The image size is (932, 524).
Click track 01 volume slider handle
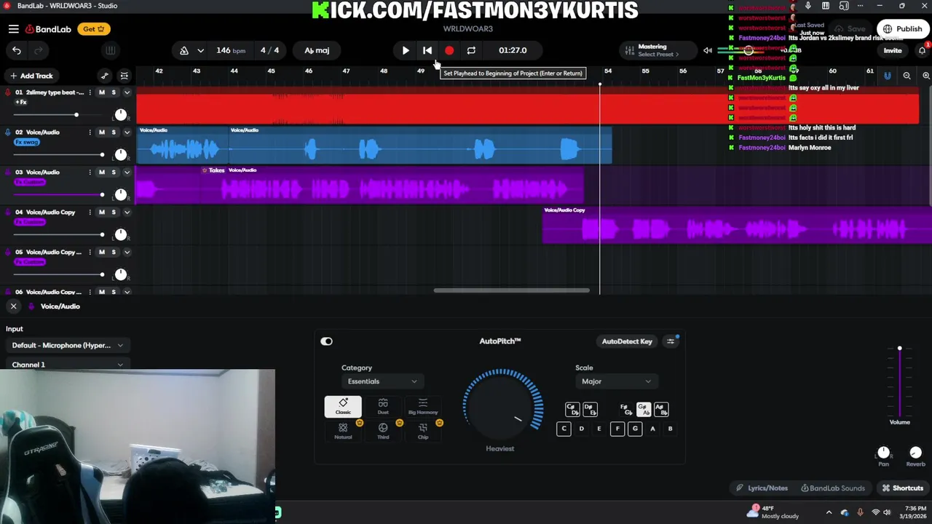click(76, 115)
